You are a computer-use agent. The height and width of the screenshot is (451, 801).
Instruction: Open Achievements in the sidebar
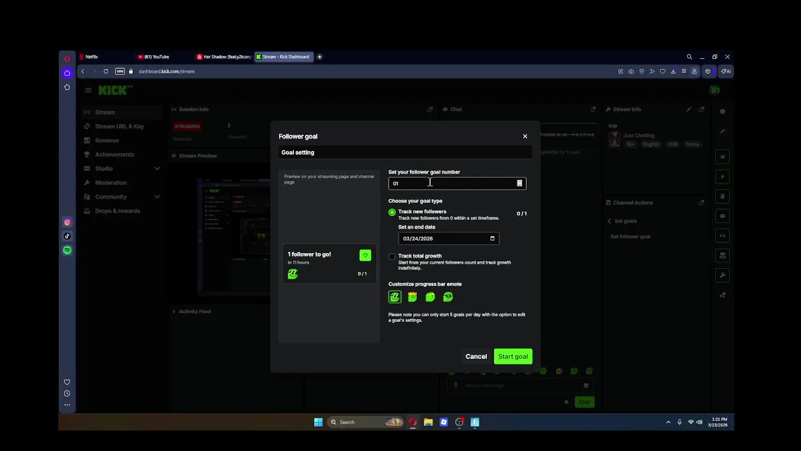click(123, 155)
